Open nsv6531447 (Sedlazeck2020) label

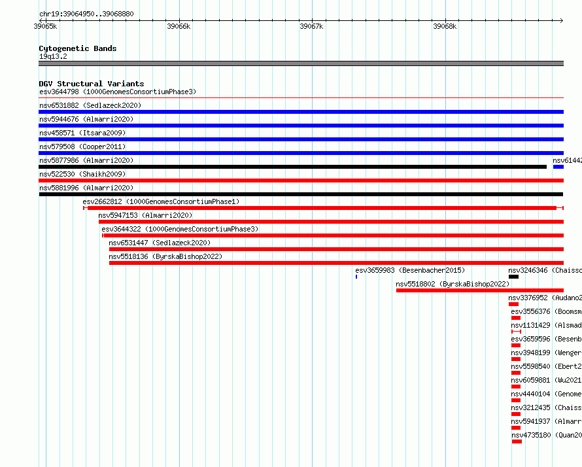pos(160,243)
